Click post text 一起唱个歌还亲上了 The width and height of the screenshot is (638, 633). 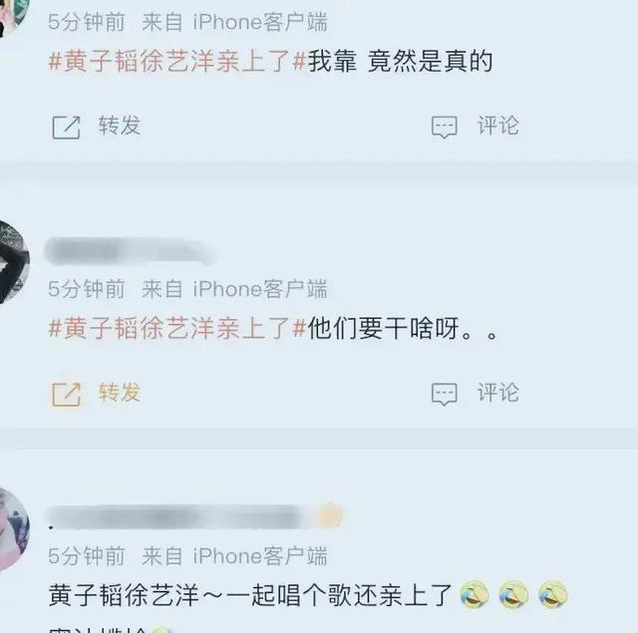[x=339, y=595]
